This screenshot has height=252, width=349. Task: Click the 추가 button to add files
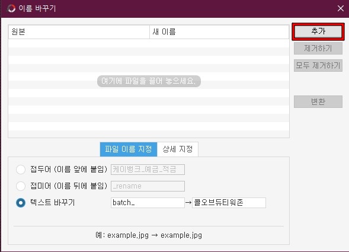tap(318, 31)
